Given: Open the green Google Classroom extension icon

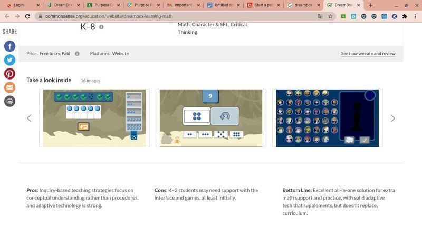Looking at the screenshot, I should pyautogui.click(x=343, y=16).
